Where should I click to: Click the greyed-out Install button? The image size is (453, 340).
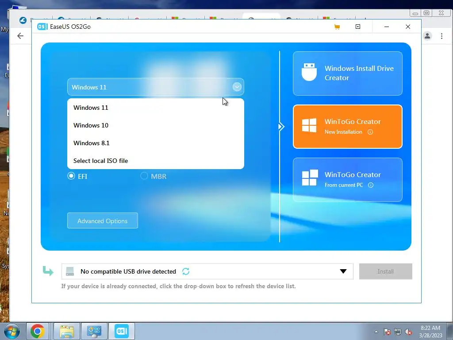pyautogui.click(x=385, y=271)
